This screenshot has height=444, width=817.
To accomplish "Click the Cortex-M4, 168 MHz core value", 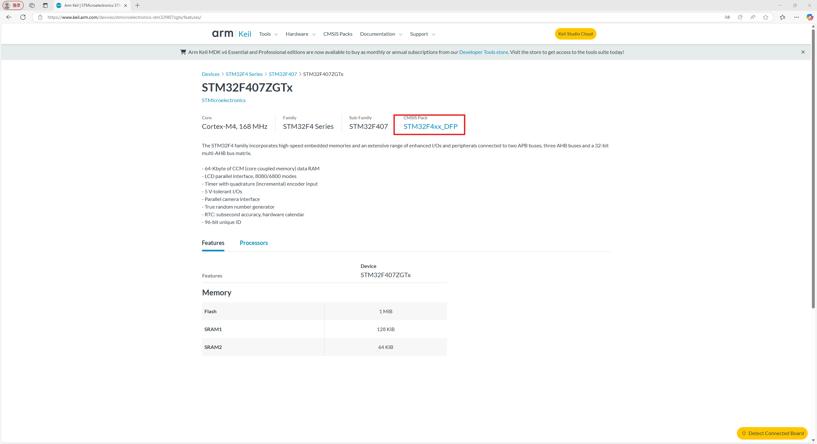I will (x=235, y=126).
